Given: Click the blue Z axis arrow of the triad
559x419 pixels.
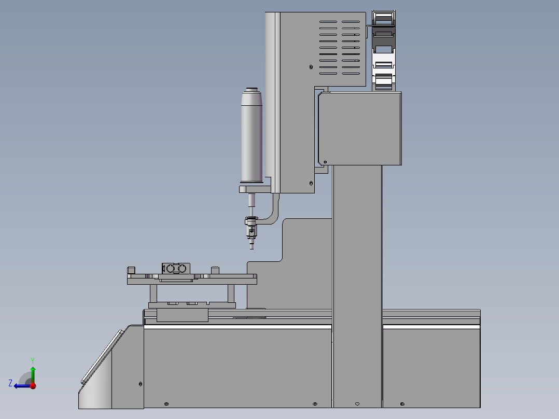Looking at the screenshot, I should (21, 386).
